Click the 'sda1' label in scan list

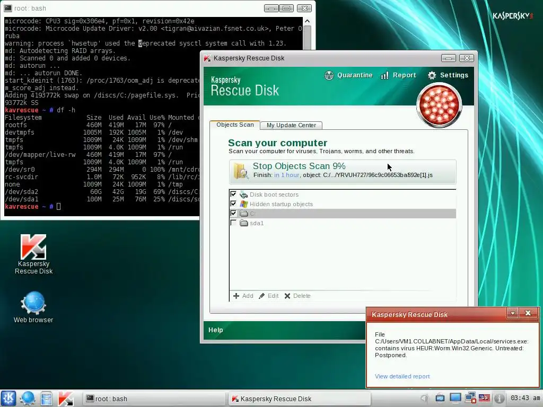[x=257, y=223]
